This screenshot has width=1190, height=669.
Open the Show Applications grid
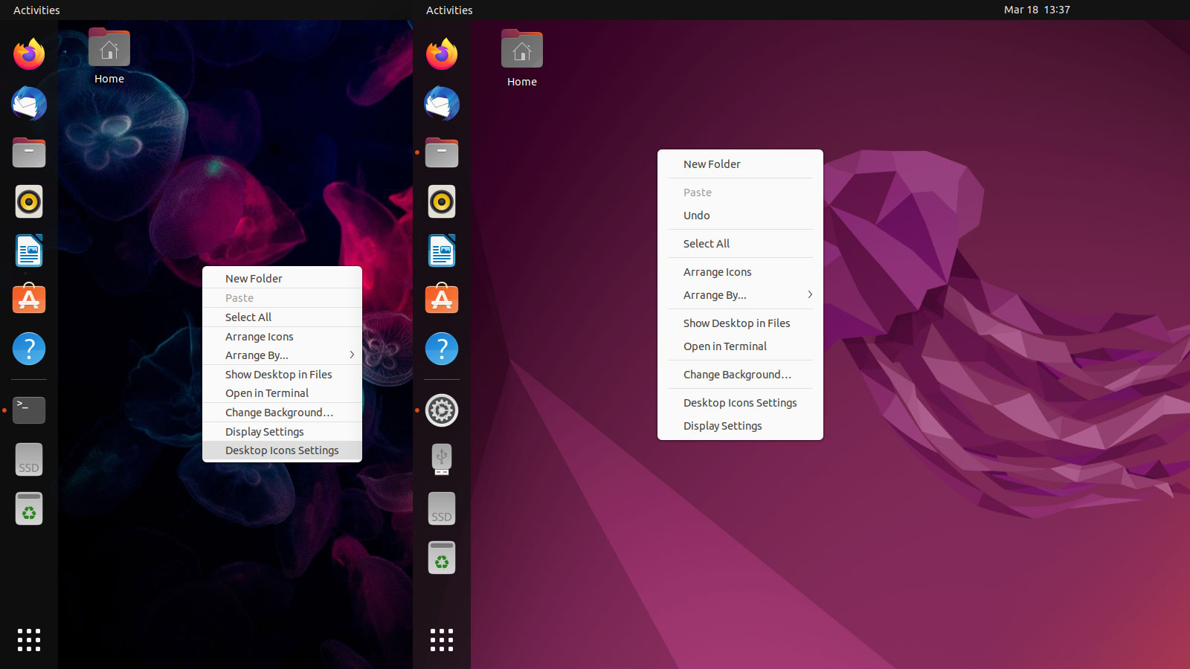coord(28,640)
